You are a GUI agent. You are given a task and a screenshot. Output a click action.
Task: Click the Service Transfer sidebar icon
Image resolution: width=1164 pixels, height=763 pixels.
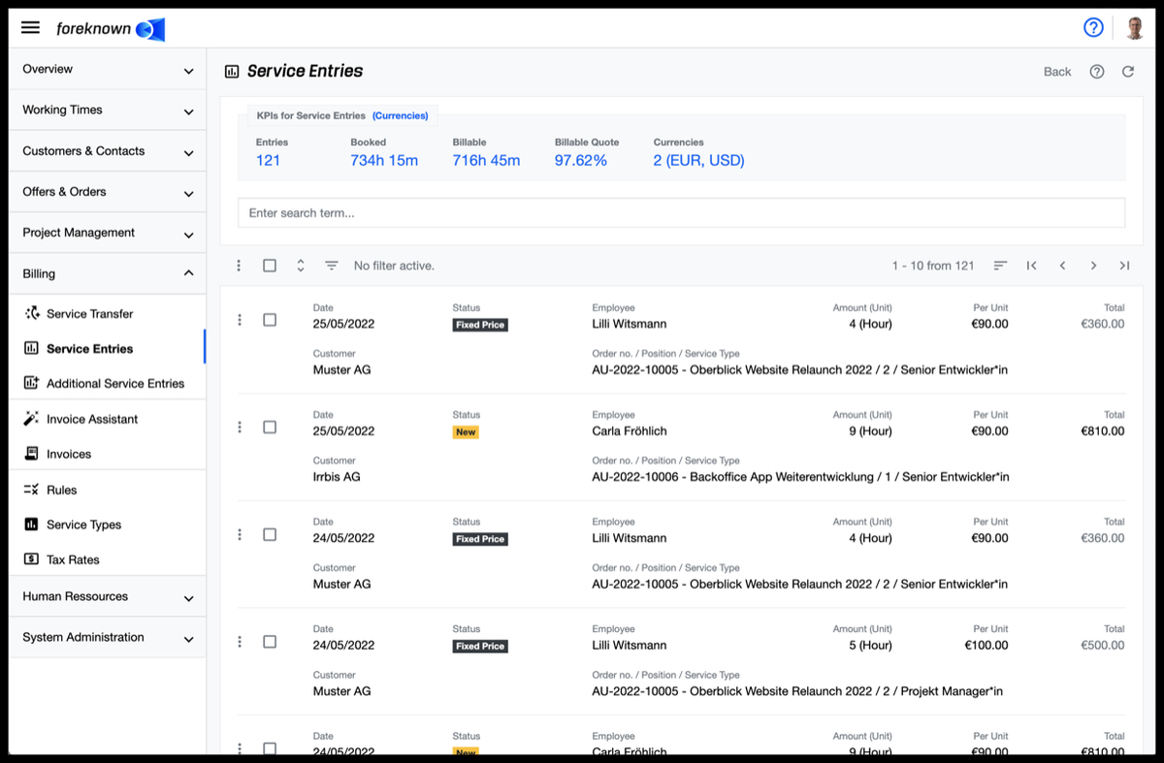tap(31, 313)
